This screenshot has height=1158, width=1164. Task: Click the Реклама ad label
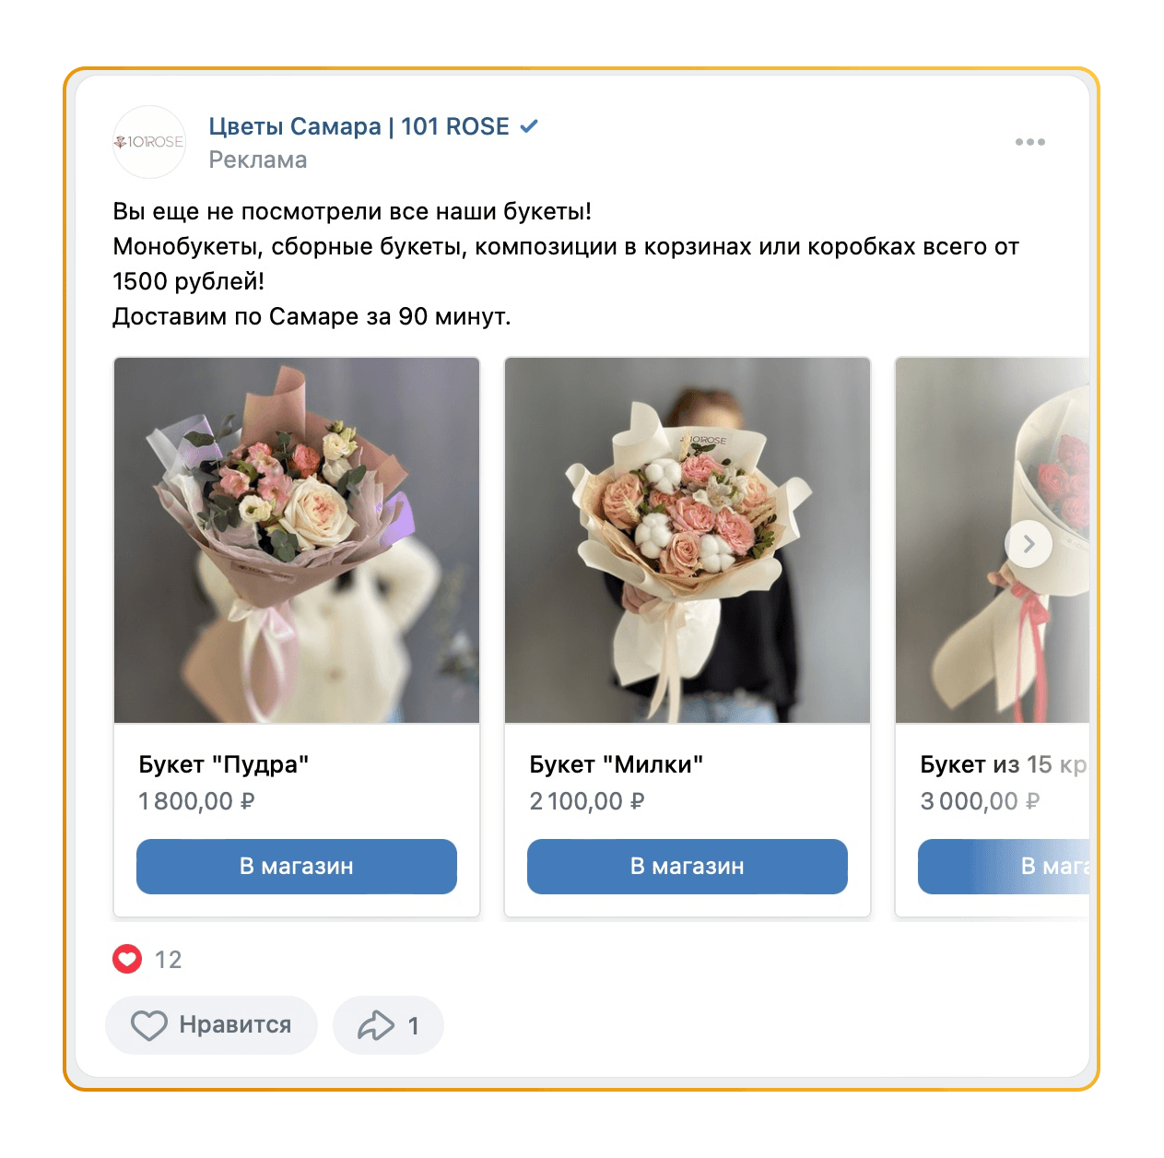258,160
